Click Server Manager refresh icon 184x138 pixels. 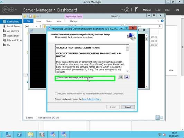click(127, 10)
